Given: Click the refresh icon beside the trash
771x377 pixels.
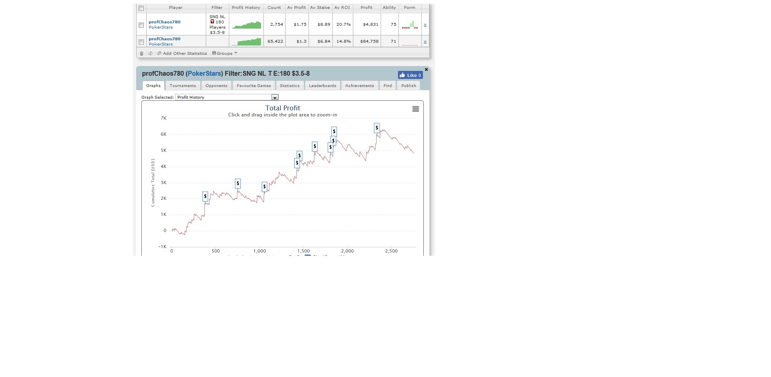Looking at the screenshot, I should pyautogui.click(x=150, y=54).
